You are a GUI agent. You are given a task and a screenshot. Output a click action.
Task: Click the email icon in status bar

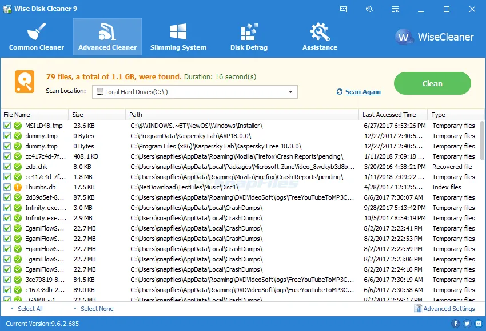coord(479,324)
